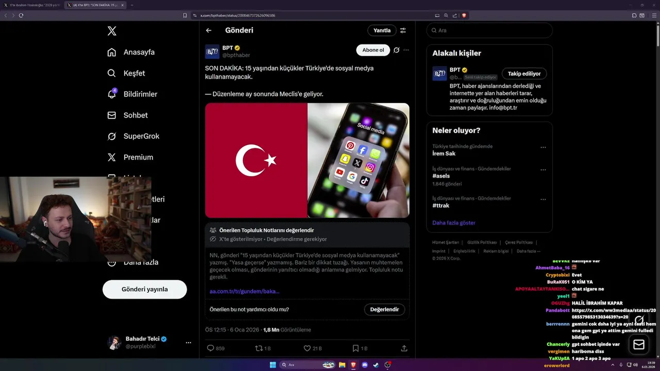The width and height of the screenshot is (660, 371).
Task: Open Steam from taskbar
Action: pyautogui.click(x=376, y=365)
